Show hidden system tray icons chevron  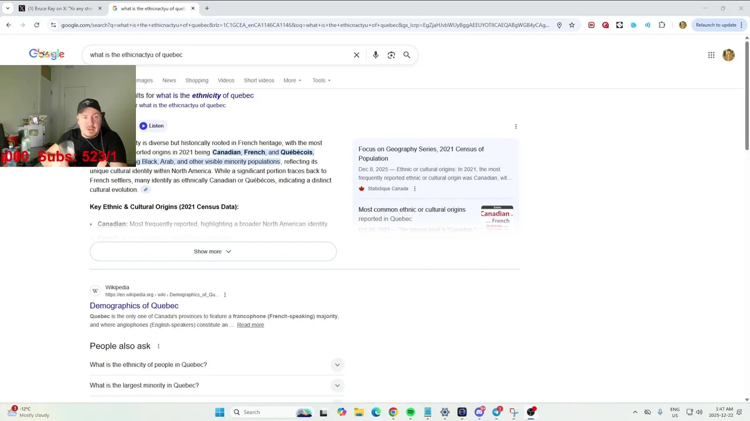635,412
